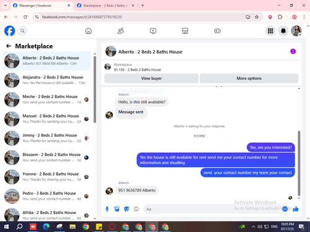Open Opera browser from taskbar
Image resolution: width=310 pixels, height=232 pixels.
point(112,227)
